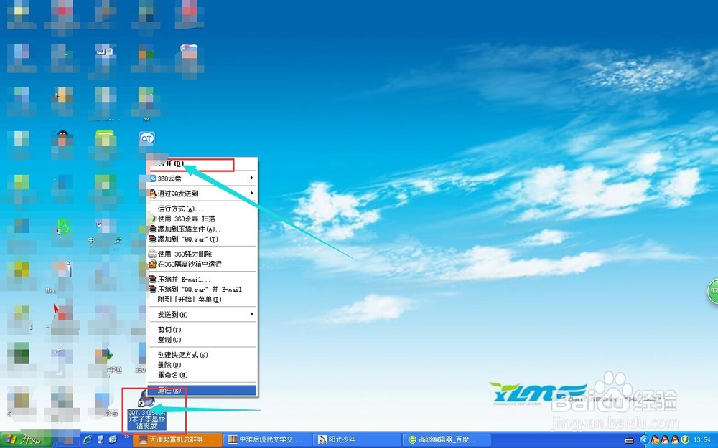The image size is (718, 448).
Task: Click the QQ7.3 shortcut icon on desktop
Action: (146, 409)
